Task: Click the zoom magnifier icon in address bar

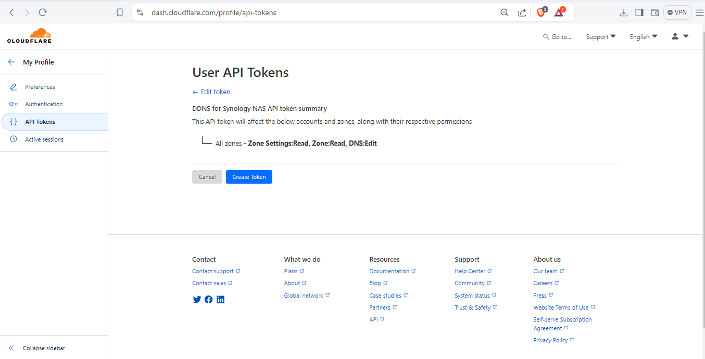Action: [x=504, y=12]
